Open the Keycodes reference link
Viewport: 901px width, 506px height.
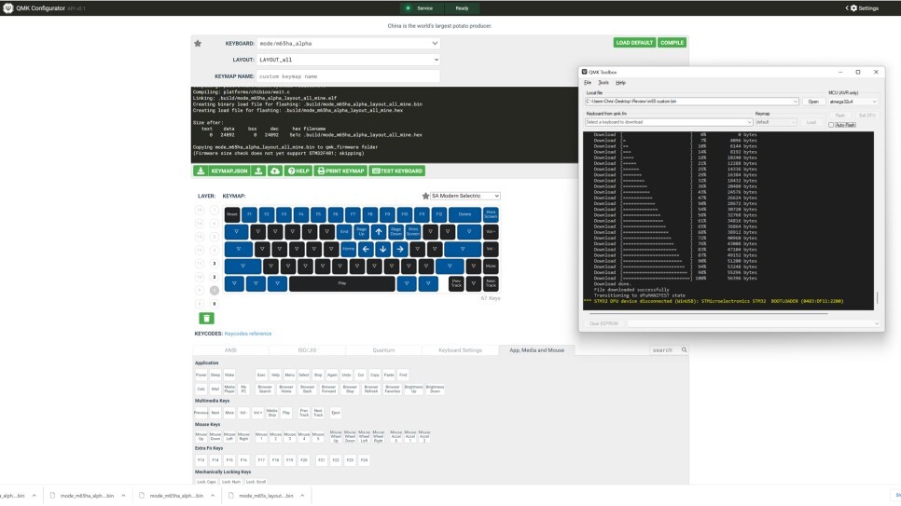(248, 334)
